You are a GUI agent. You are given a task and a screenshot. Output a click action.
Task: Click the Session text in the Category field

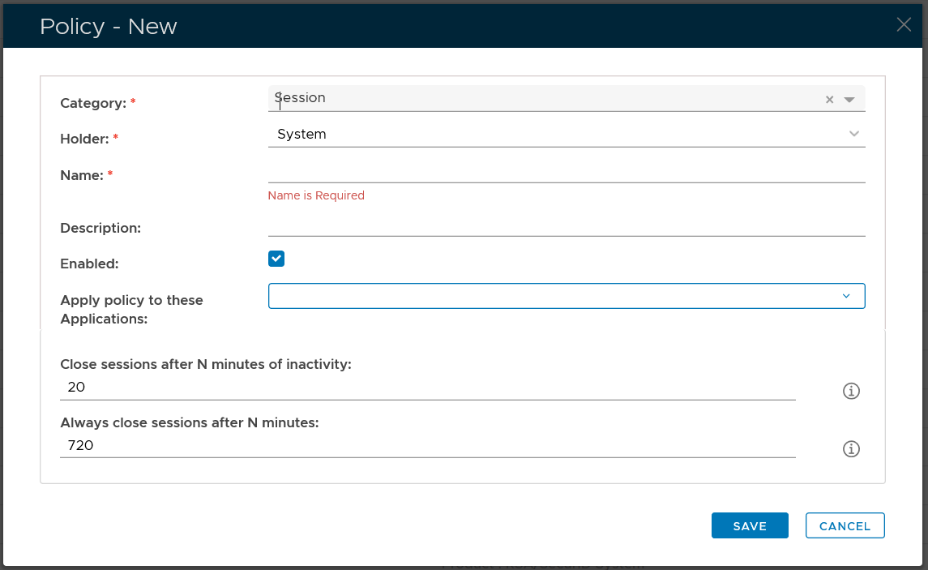coord(301,98)
